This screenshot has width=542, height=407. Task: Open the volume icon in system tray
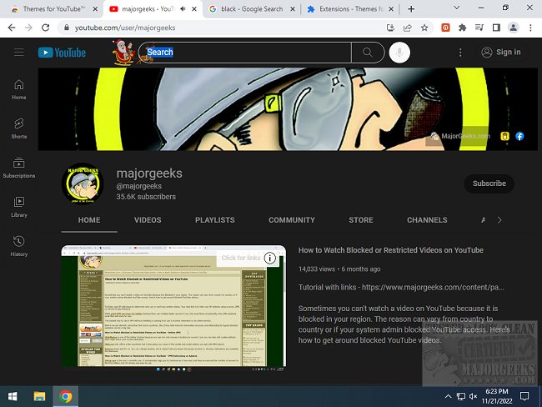coord(473,396)
